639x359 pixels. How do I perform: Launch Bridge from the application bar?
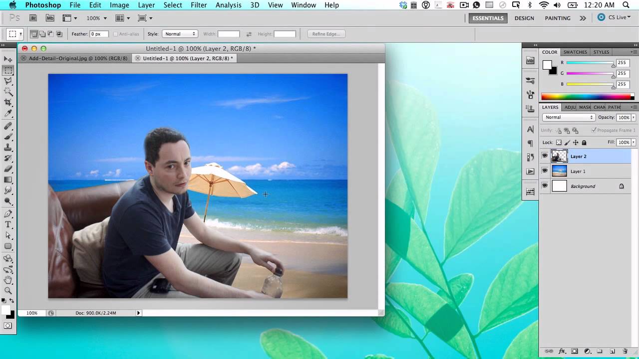[x=33, y=18]
